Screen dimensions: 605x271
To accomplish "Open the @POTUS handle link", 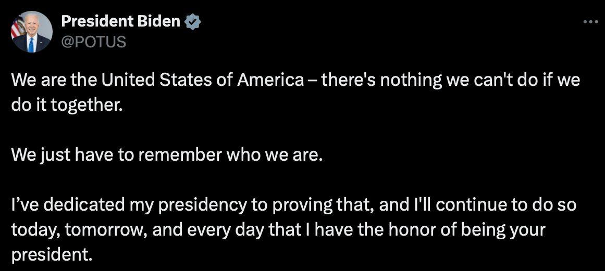I will [94, 42].
